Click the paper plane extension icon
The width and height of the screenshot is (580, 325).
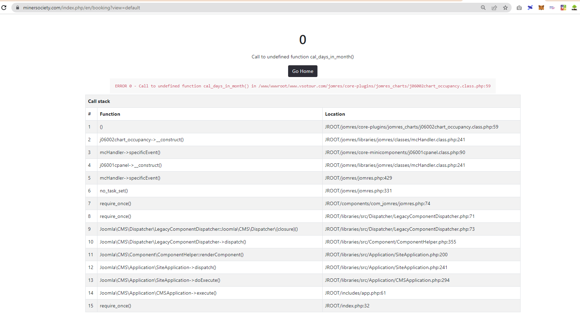tap(552, 8)
